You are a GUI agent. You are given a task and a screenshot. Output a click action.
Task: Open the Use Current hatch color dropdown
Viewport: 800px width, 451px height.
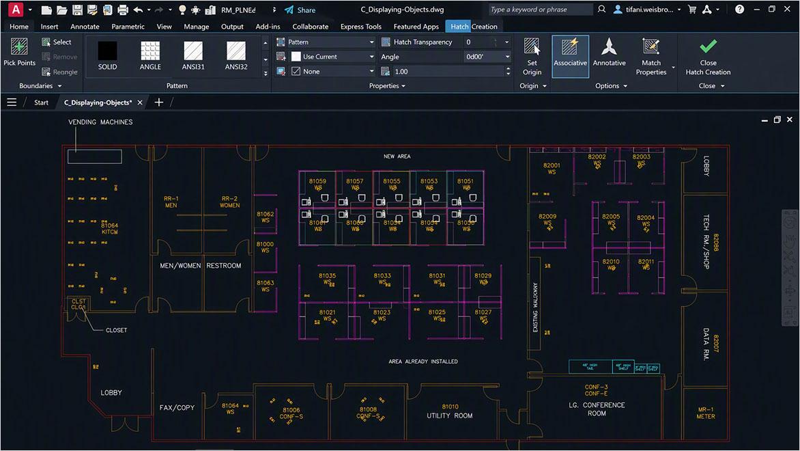(332, 57)
